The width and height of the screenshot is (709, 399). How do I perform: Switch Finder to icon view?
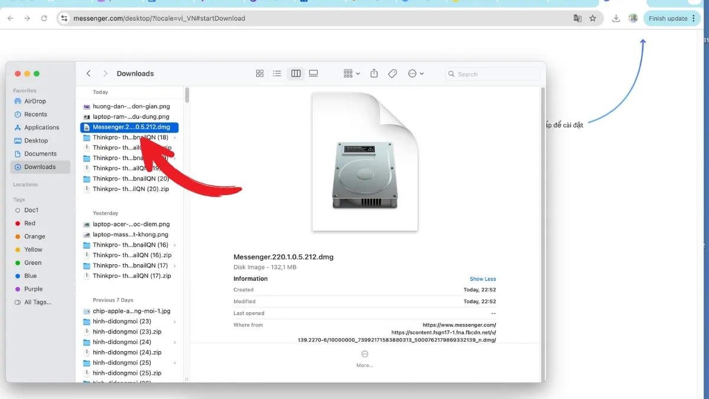pos(259,74)
